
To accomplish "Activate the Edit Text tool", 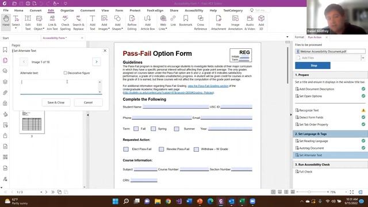I will (x=28, y=22).
